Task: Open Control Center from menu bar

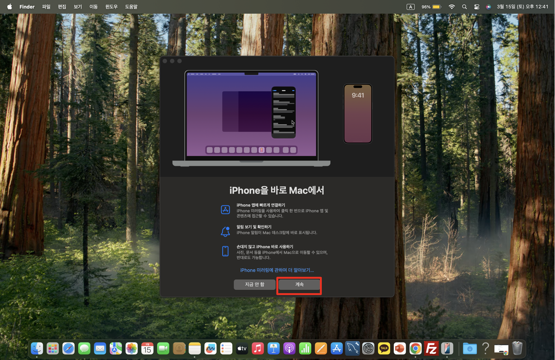Action: click(476, 7)
